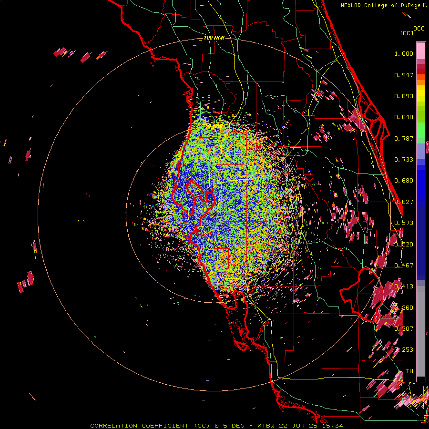Image resolution: width=429 pixels, height=429 pixels.
Task: Select the 0.520 scale value
Action: coord(404,245)
